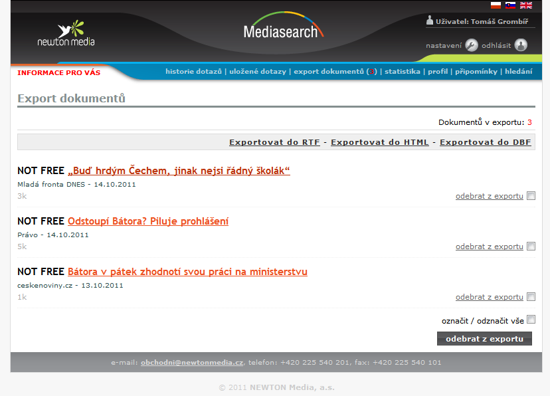Check the box for Mladá fronta DNES article
This screenshot has height=396, width=550.
click(x=531, y=196)
